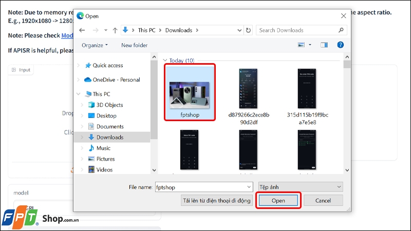Open the Documents folder in sidebar

pyautogui.click(x=110, y=126)
